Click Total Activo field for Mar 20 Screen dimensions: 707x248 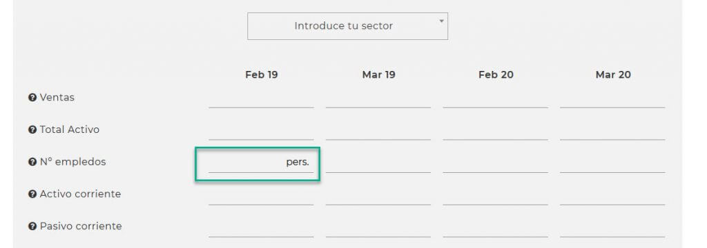tap(613, 130)
